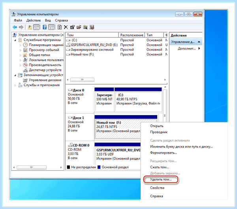Viewport: 237px width, 209px height.
Task: Click the Forward arrow toolbar icon
Action: (x=21, y=27)
